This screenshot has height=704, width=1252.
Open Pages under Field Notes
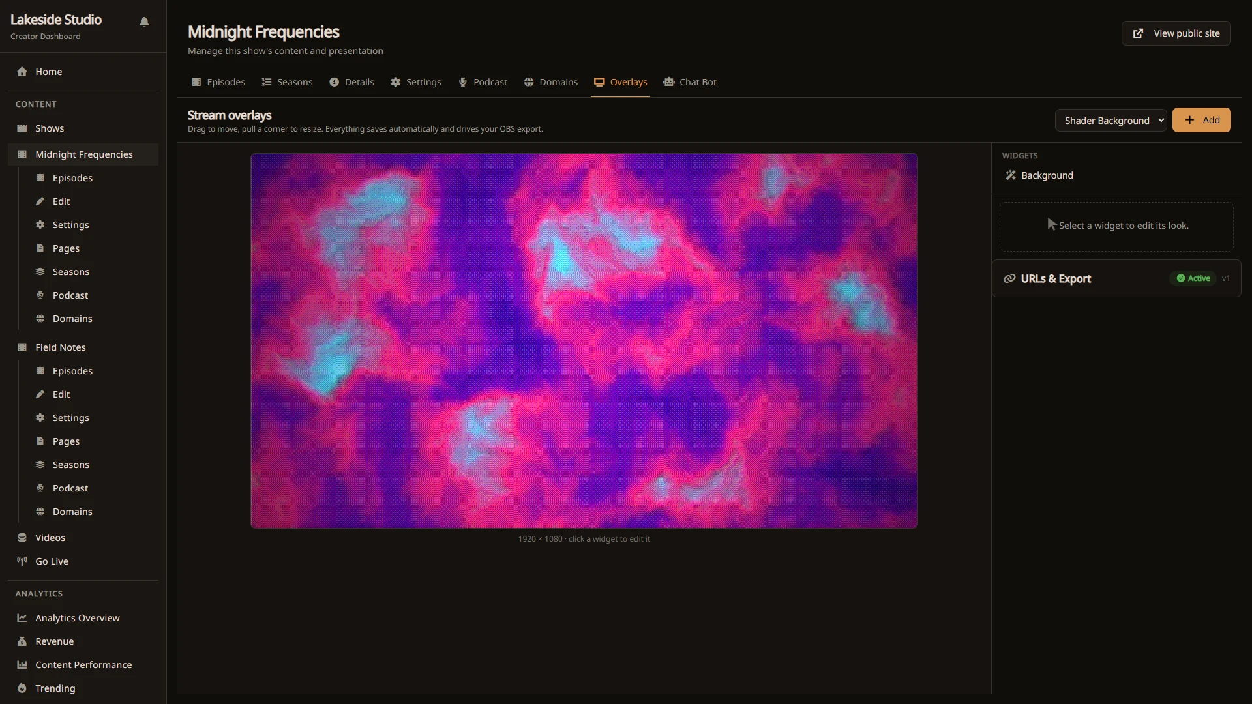pyautogui.click(x=66, y=441)
